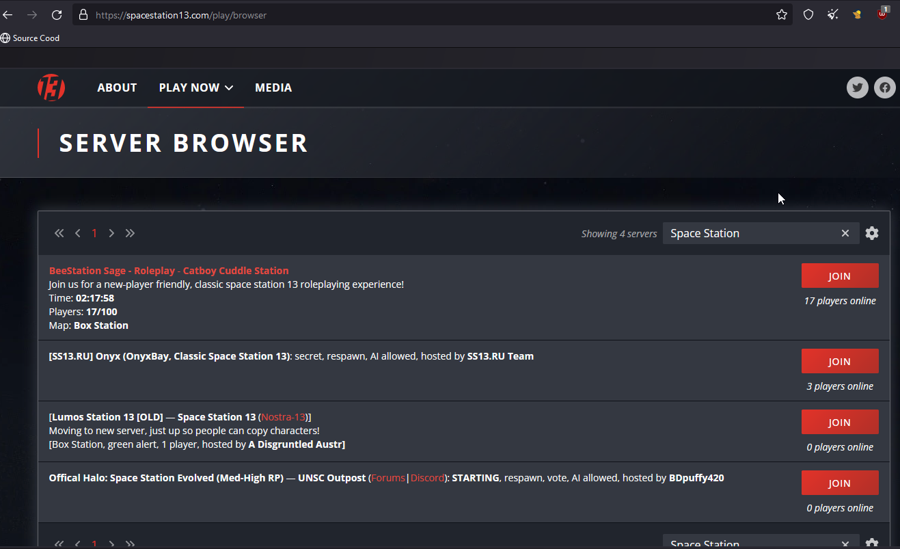Join the BeeStation Sage server
This screenshot has width=900, height=549.
(x=840, y=276)
